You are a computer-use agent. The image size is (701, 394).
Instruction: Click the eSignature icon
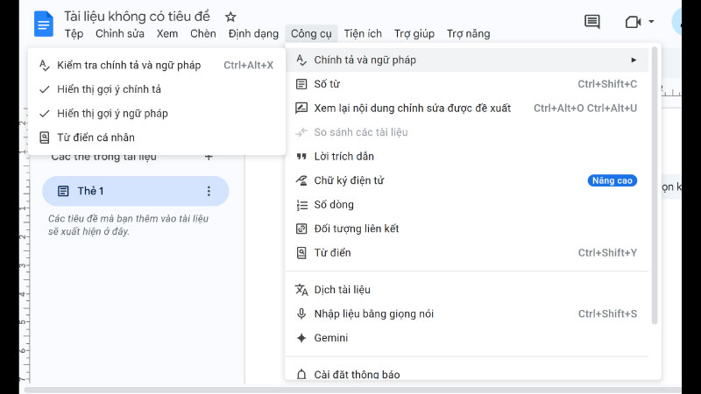[x=301, y=180]
